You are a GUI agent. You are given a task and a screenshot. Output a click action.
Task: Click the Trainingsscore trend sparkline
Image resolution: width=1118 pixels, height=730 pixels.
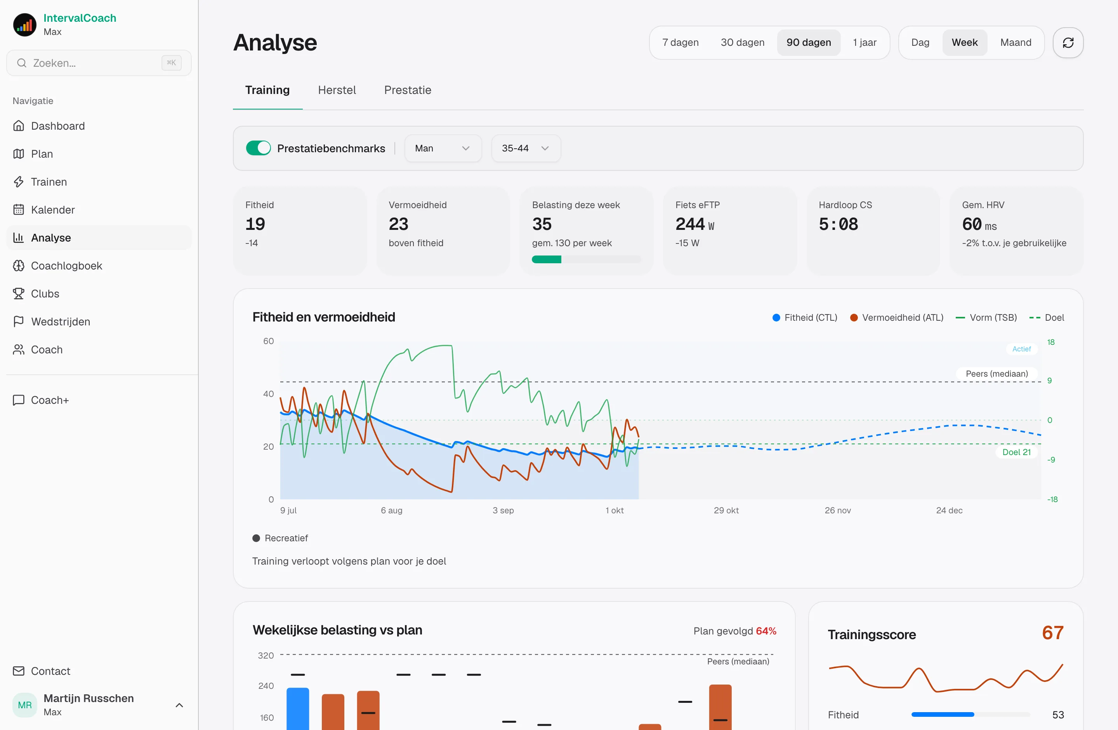coord(946,678)
